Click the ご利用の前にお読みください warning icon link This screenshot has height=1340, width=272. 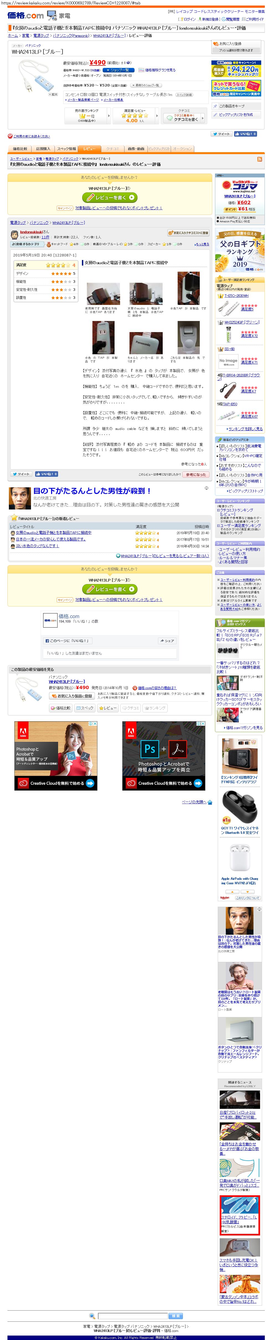click(29, 136)
